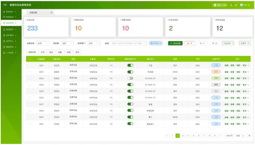Click into the search input field
255x145 pixels.
pyautogui.click(x=127, y=43)
